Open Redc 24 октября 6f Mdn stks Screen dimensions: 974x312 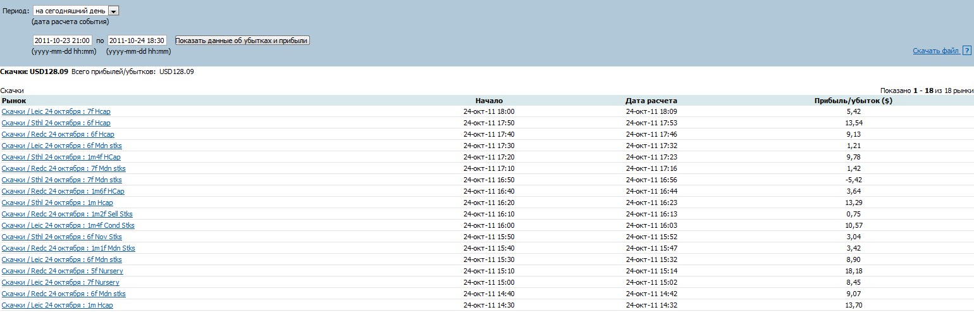64,294
